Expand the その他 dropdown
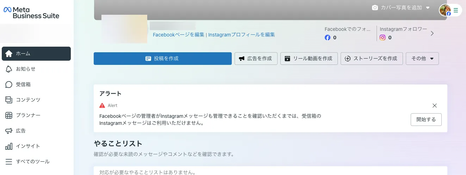Screen dimensions: 466x175 [422, 59]
